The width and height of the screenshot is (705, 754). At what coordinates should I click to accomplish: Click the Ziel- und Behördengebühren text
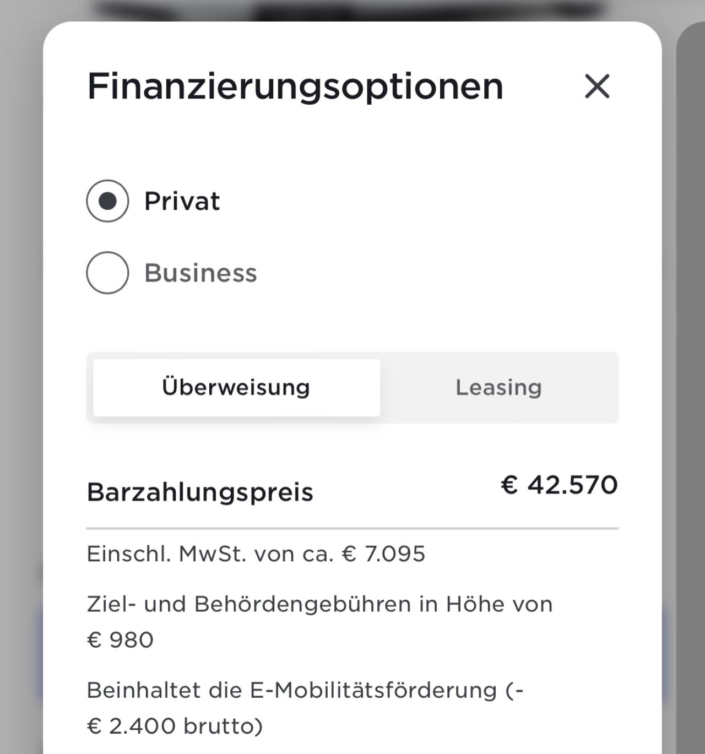click(x=319, y=605)
